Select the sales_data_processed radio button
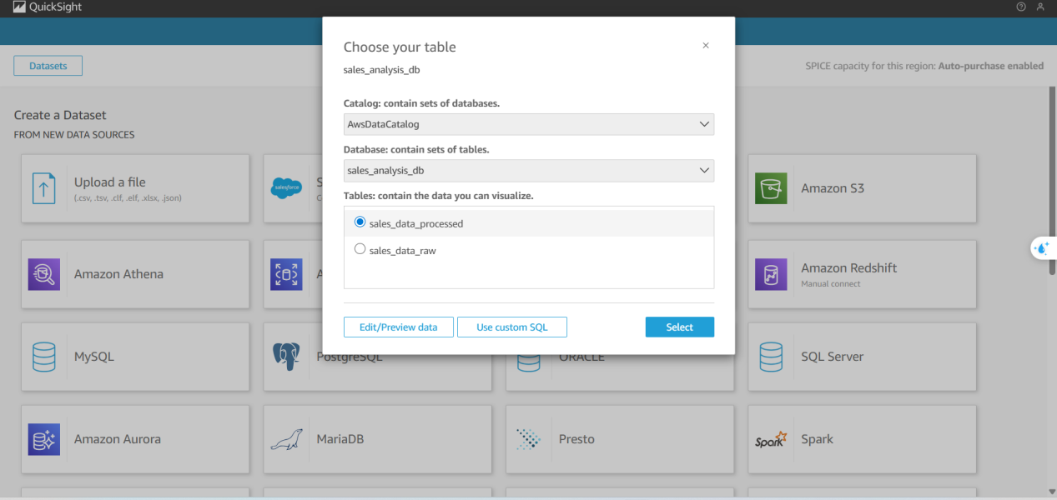The image size is (1057, 500). point(360,222)
